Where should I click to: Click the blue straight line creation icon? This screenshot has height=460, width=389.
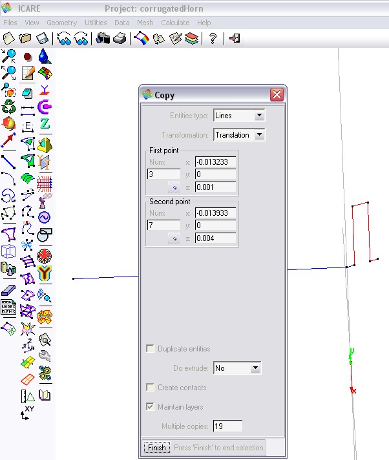tap(8, 162)
